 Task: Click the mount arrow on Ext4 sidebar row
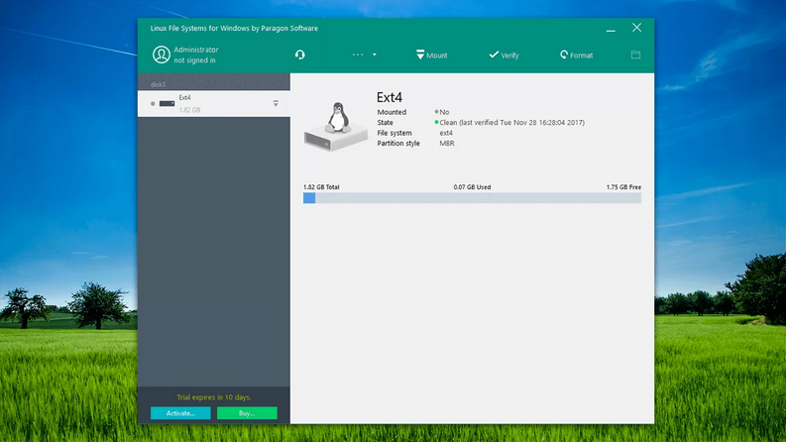[x=276, y=103]
